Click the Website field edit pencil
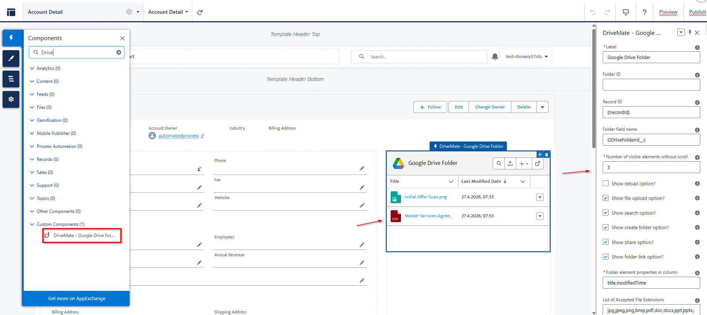The image size is (707, 315). click(x=362, y=205)
